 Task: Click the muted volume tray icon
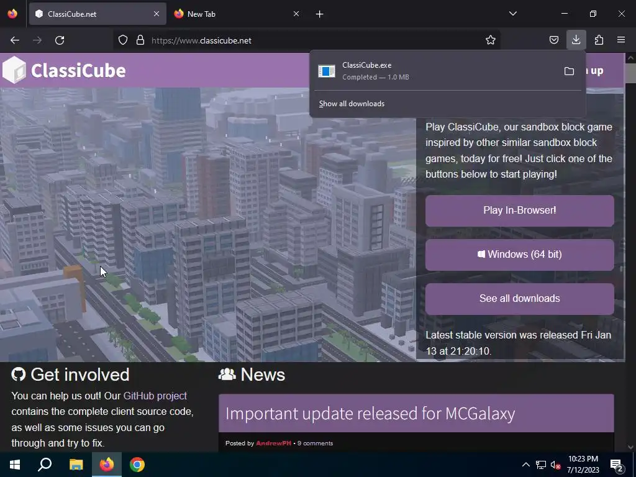pos(556,465)
